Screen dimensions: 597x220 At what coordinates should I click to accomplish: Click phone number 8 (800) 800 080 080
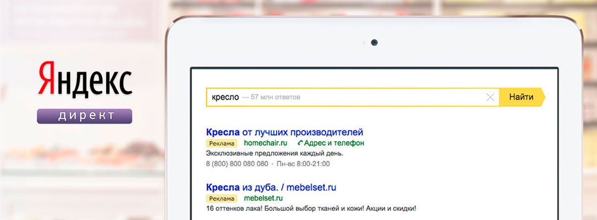[x=237, y=164]
